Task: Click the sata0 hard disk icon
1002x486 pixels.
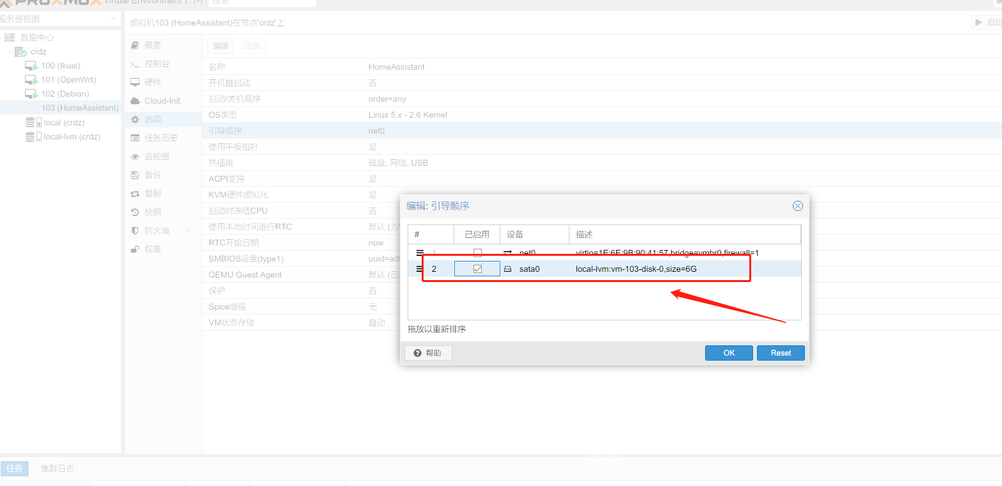Action: [x=507, y=269]
